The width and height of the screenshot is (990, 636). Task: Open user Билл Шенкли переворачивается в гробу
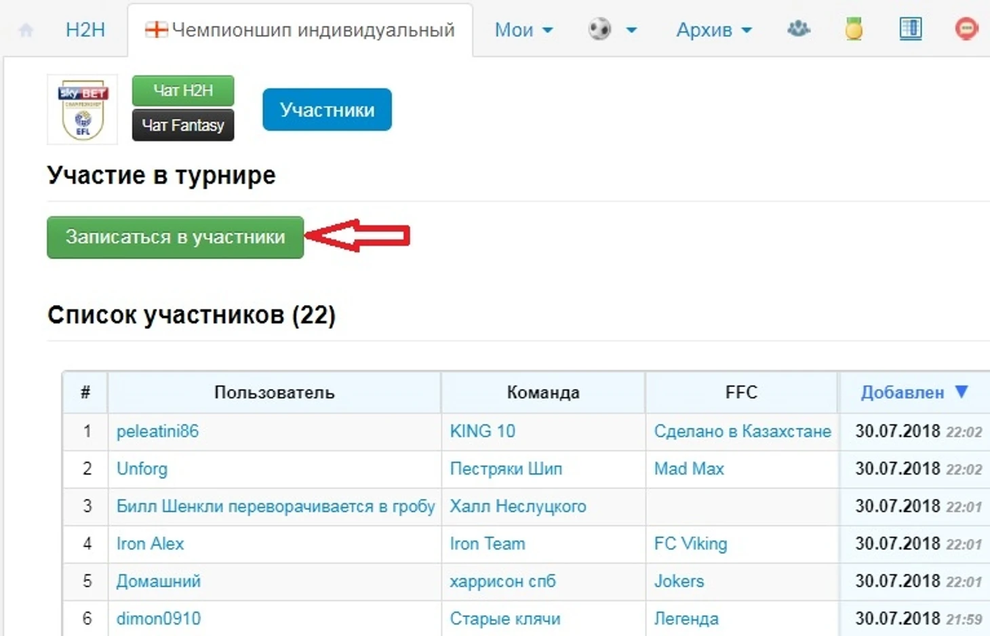point(275,506)
